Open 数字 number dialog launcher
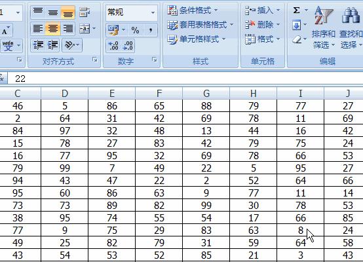The height and width of the screenshot is (262, 363). point(155,60)
